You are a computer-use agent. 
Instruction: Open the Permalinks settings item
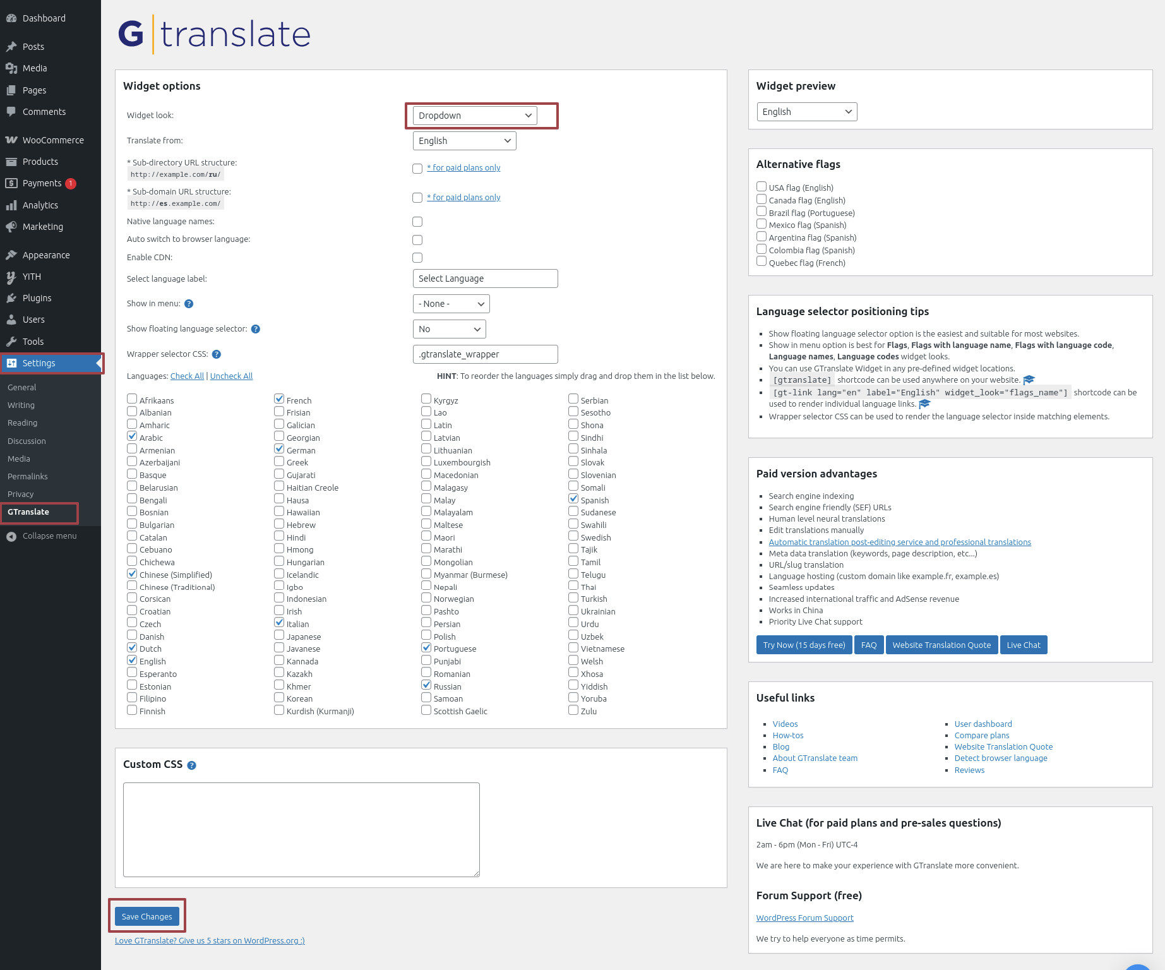click(28, 477)
